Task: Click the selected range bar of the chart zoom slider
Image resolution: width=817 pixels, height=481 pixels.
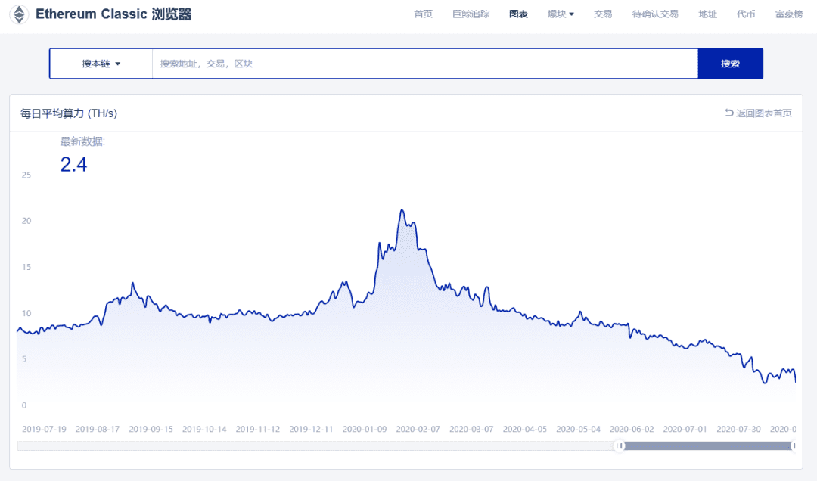Action: coord(707,445)
